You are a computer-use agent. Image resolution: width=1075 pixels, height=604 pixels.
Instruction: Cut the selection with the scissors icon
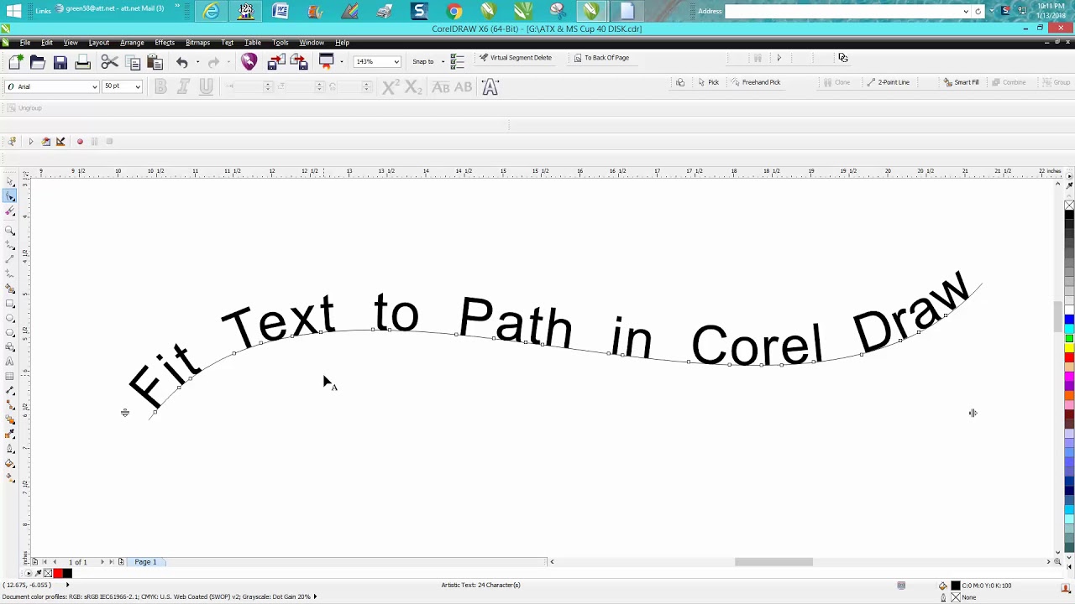coord(109,62)
